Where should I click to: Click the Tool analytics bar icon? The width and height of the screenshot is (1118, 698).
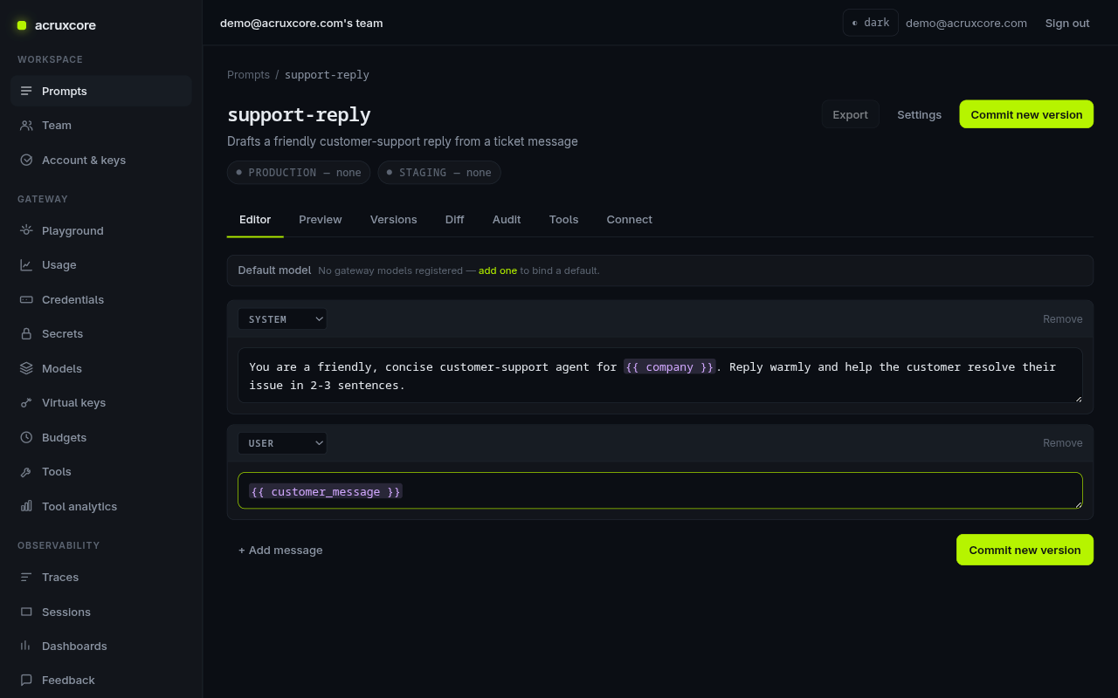[x=26, y=506]
